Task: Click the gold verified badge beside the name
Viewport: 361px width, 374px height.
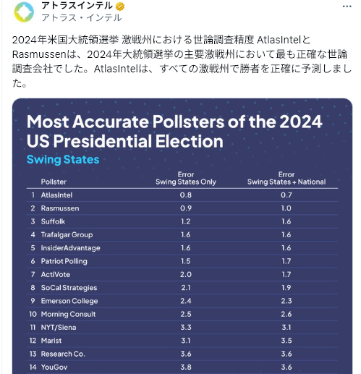Action: [x=120, y=6]
